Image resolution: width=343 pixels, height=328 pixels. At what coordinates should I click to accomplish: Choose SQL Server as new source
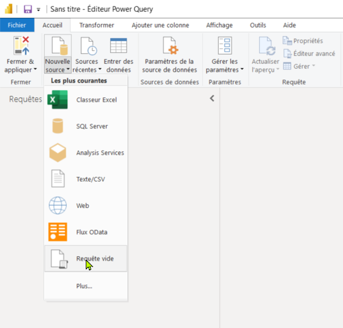click(x=86, y=126)
